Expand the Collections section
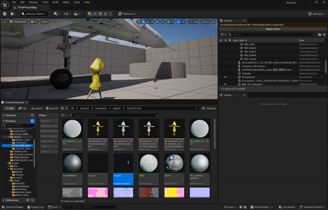The image size is (328, 210). (x=4, y=200)
